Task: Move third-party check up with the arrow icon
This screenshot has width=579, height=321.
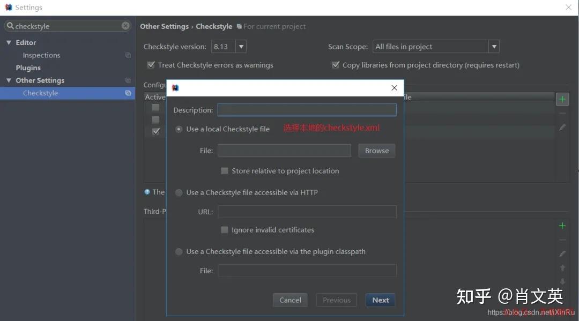Action: point(562,268)
